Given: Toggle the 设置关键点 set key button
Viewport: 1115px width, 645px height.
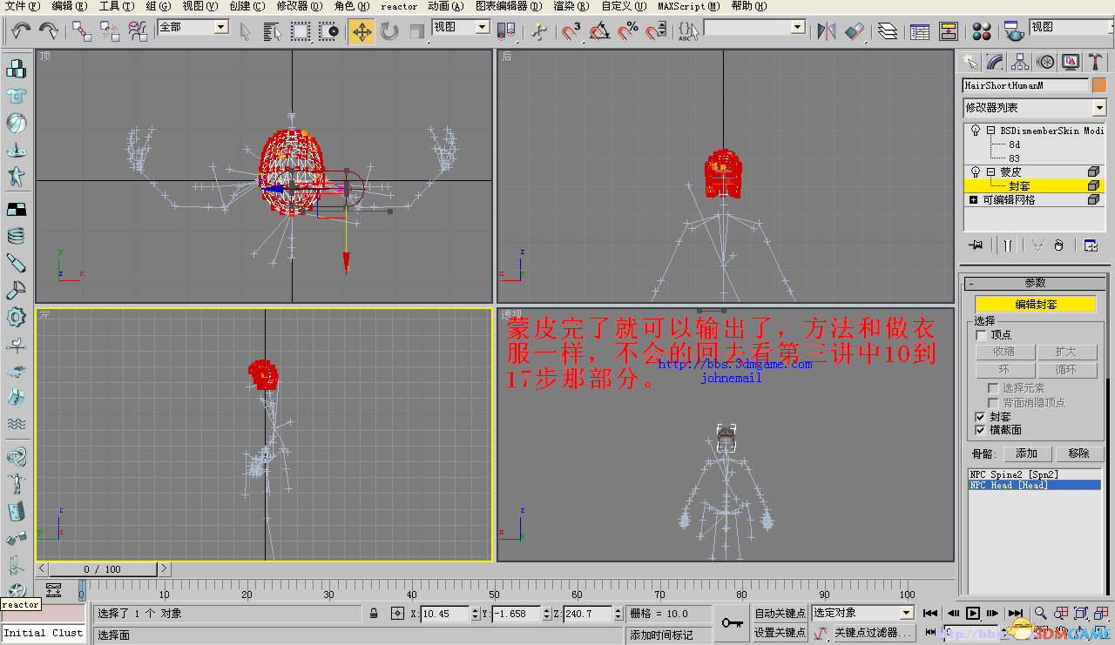Looking at the screenshot, I should (780, 633).
